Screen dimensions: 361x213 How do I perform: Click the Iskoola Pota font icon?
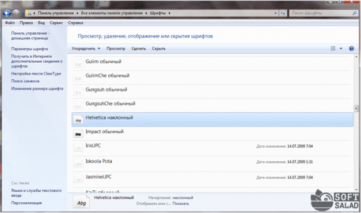click(78, 163)
